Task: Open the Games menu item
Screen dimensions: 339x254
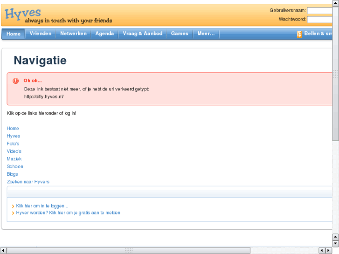Action: [180, 34]
